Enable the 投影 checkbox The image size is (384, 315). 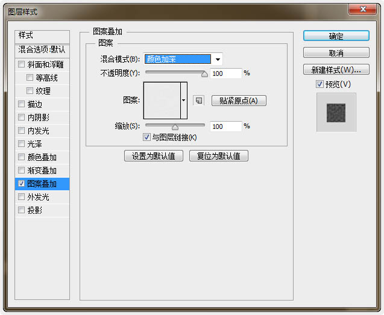point(21,210)
